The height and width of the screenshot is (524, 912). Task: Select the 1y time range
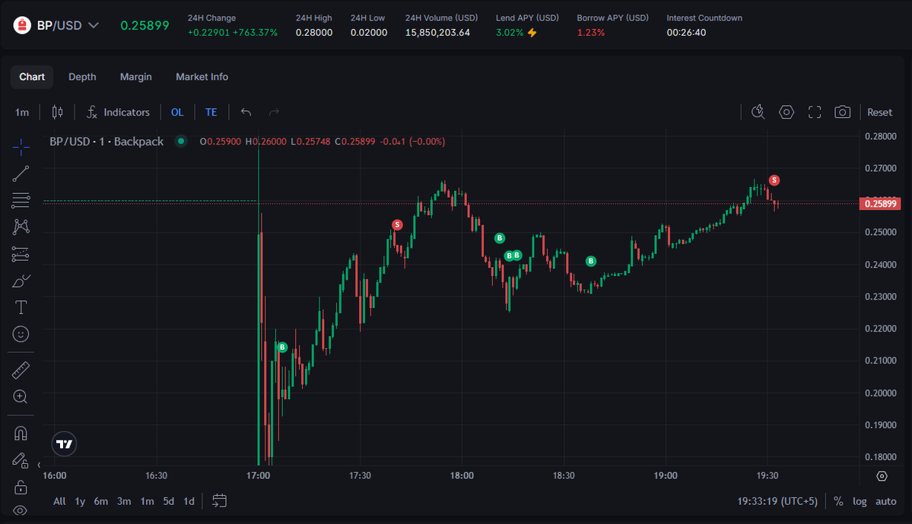pos(81,501)
